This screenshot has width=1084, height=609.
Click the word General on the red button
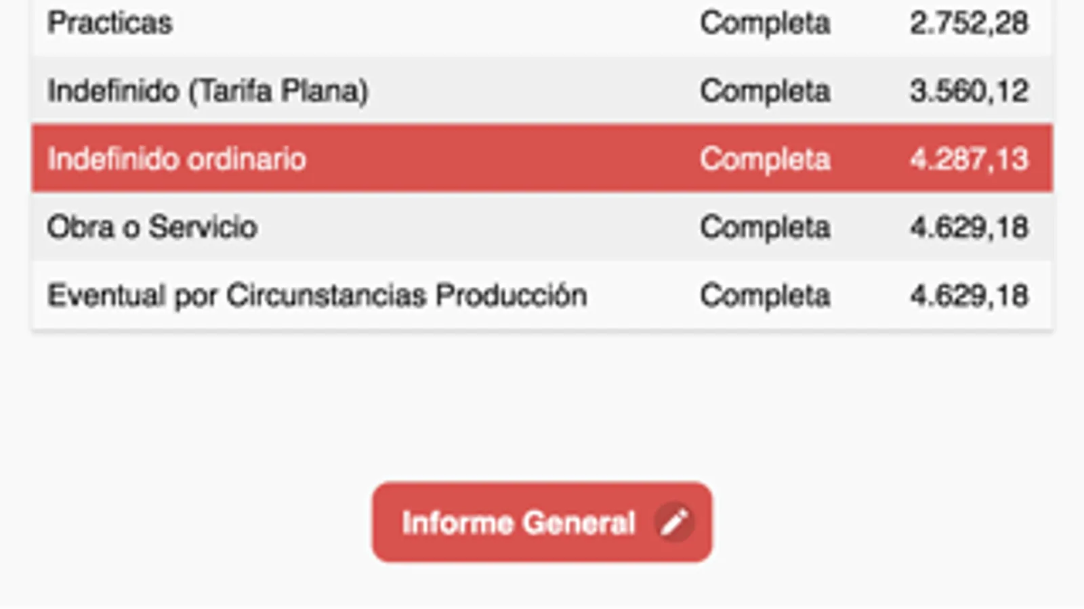(x=579, y=522)
